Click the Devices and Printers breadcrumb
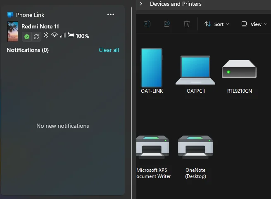This screenshot has height=199, width=271. coord(176,4)
